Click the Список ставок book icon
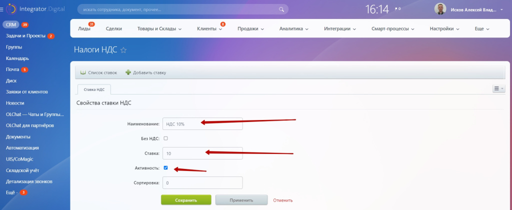This screenshot has width=512, height=210. [x=83, y=72]
